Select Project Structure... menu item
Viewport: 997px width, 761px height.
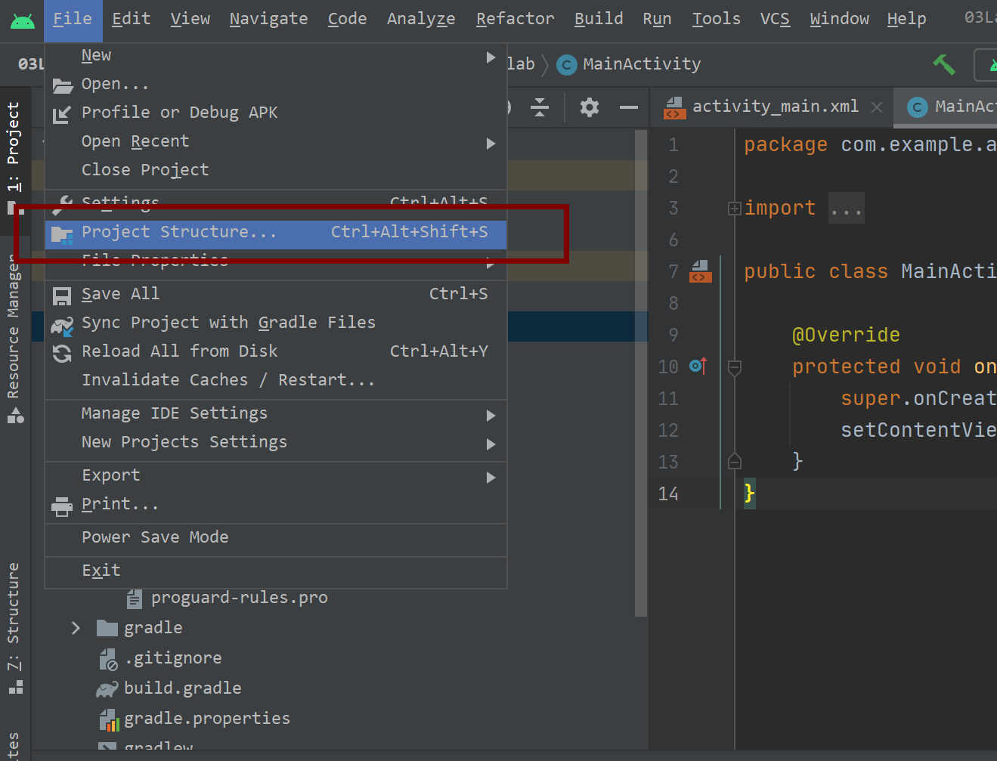pos(276,234)
